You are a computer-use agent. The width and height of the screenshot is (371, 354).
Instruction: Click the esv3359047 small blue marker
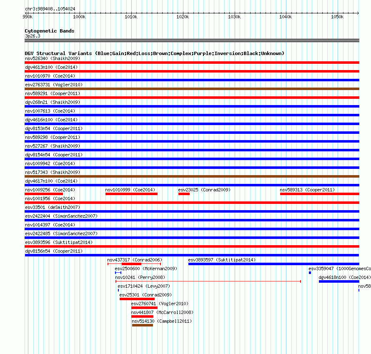coord(310,273)
